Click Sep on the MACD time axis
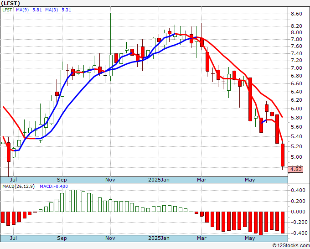This screenshot has width=310, height=249. click(62, 238)
